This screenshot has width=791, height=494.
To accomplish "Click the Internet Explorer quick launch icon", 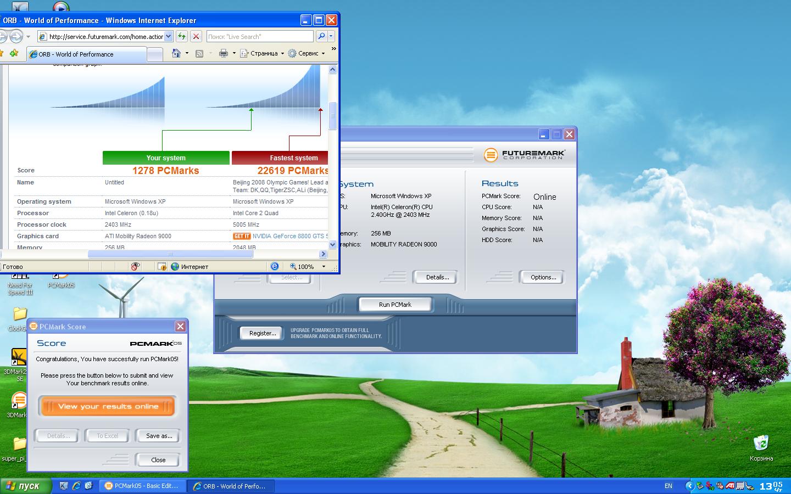I will [x=76, y=486].
